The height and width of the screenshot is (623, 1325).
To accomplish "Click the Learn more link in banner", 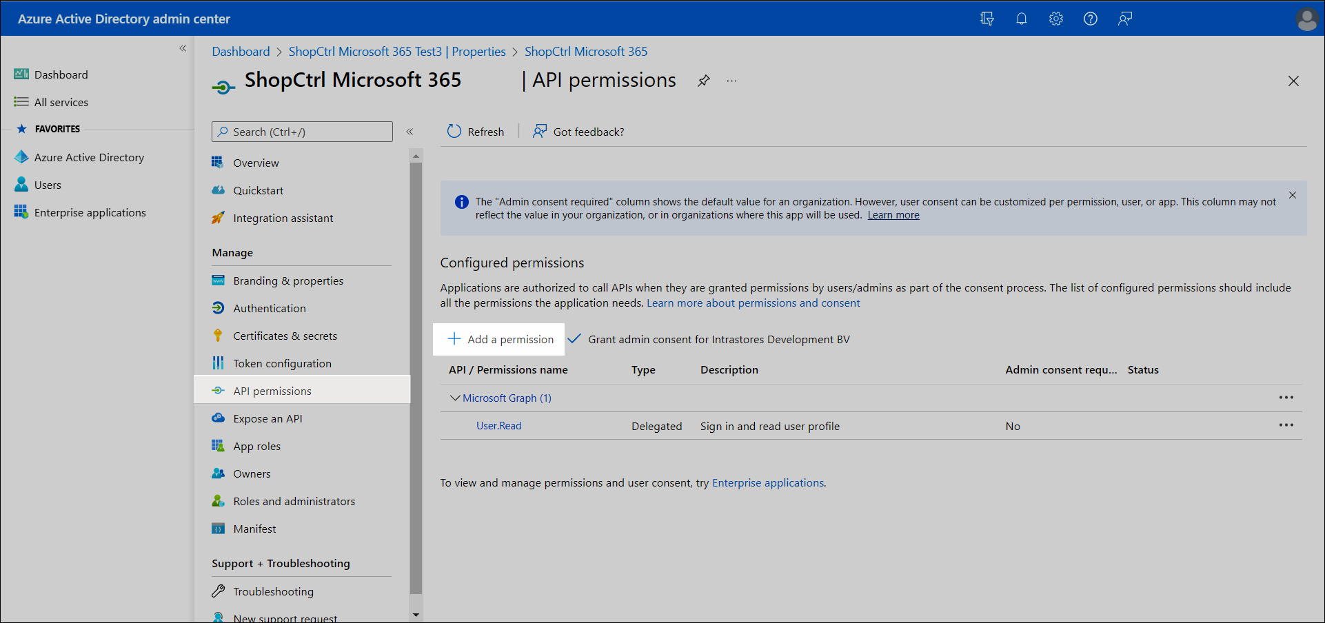I will click(893, 215).
